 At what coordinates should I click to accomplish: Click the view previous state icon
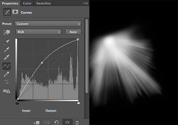tap(47, 122)
